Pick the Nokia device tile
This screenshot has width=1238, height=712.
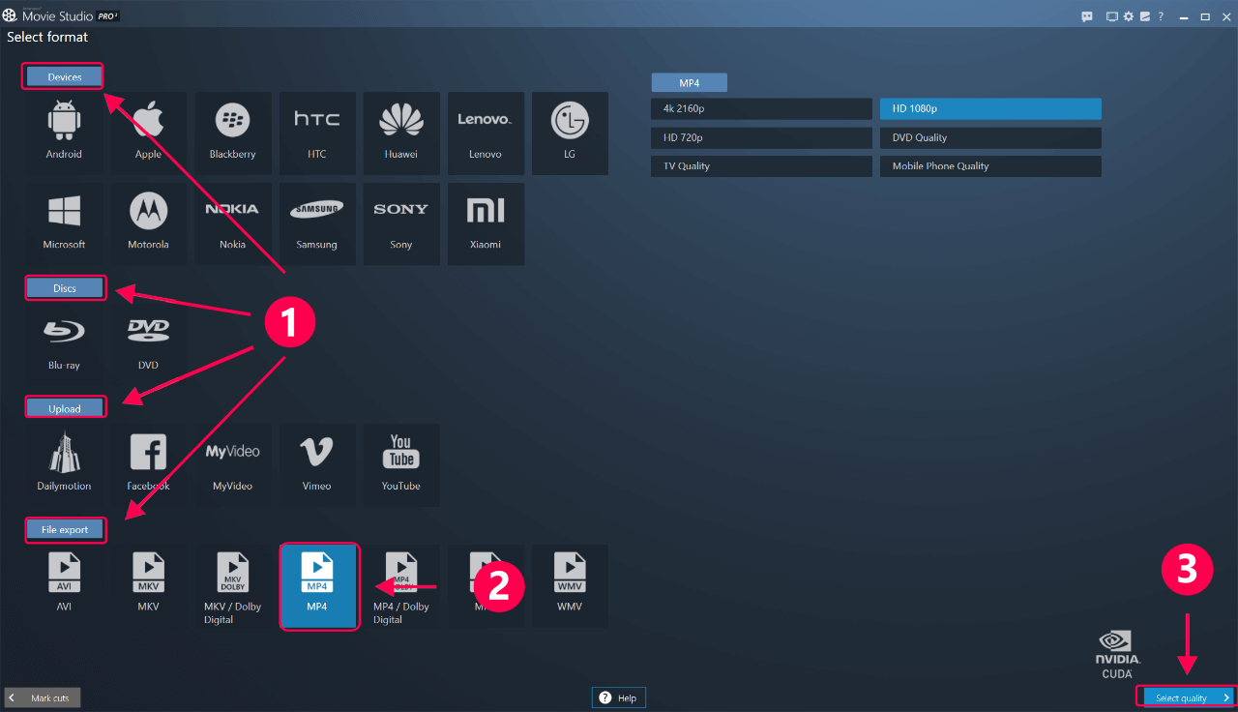232,224
